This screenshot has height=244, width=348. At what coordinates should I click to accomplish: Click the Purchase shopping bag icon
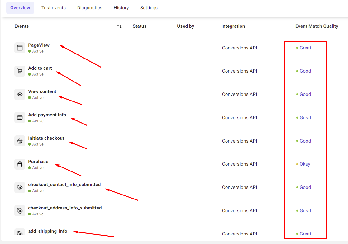20,164
